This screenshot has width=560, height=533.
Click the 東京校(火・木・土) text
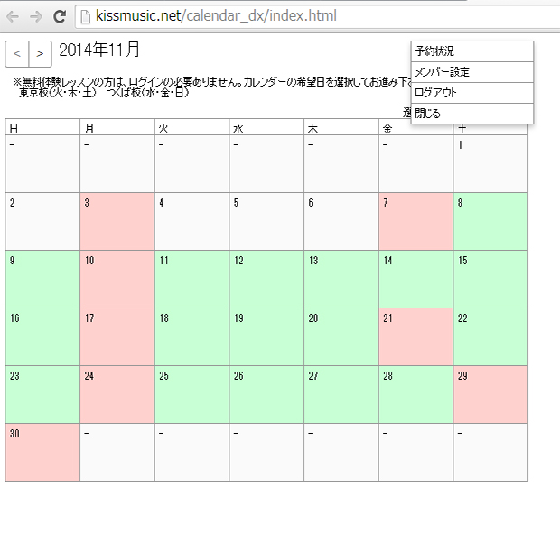click(x=58, y=93)
